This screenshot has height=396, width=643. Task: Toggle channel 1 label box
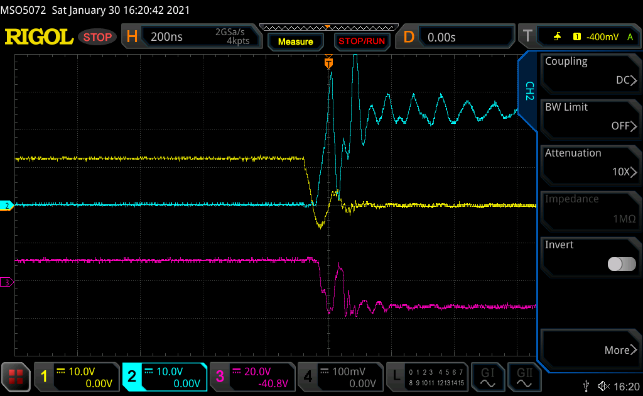click(44, 377)
